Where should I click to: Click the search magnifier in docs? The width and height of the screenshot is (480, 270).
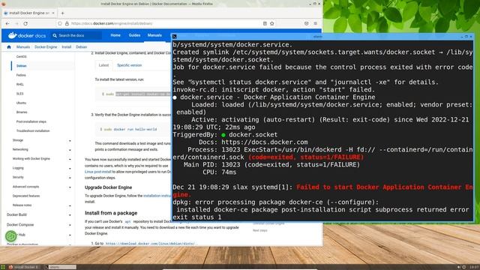coord(55,35)
